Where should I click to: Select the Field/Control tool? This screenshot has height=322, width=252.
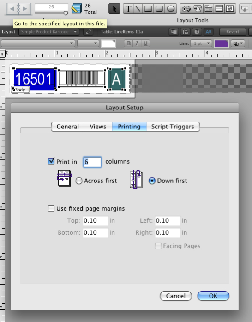point(186,9)
